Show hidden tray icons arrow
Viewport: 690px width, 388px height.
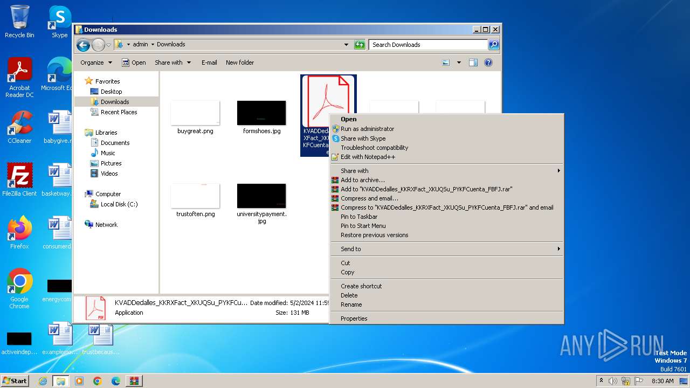click(601, 381)
